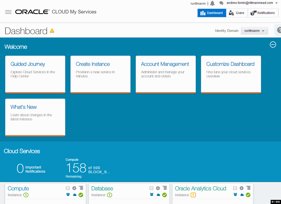Viewport: 281px width, 204px height.
Task: Collapse the Welcome panel with minus icon
Action: (x=273, y=45)
